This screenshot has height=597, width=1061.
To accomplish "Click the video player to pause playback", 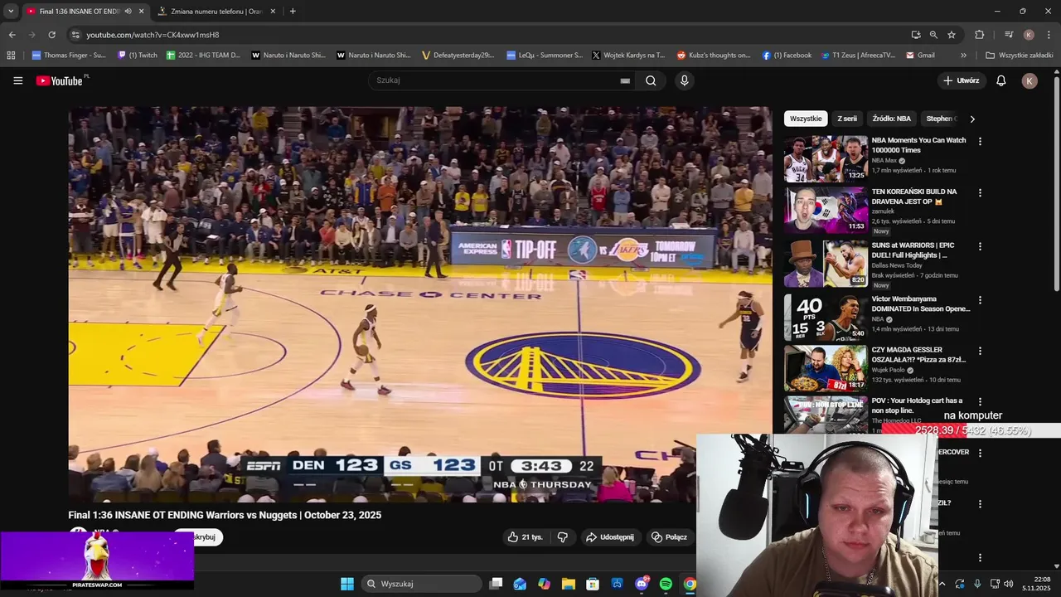I will [x=420, y=304].
